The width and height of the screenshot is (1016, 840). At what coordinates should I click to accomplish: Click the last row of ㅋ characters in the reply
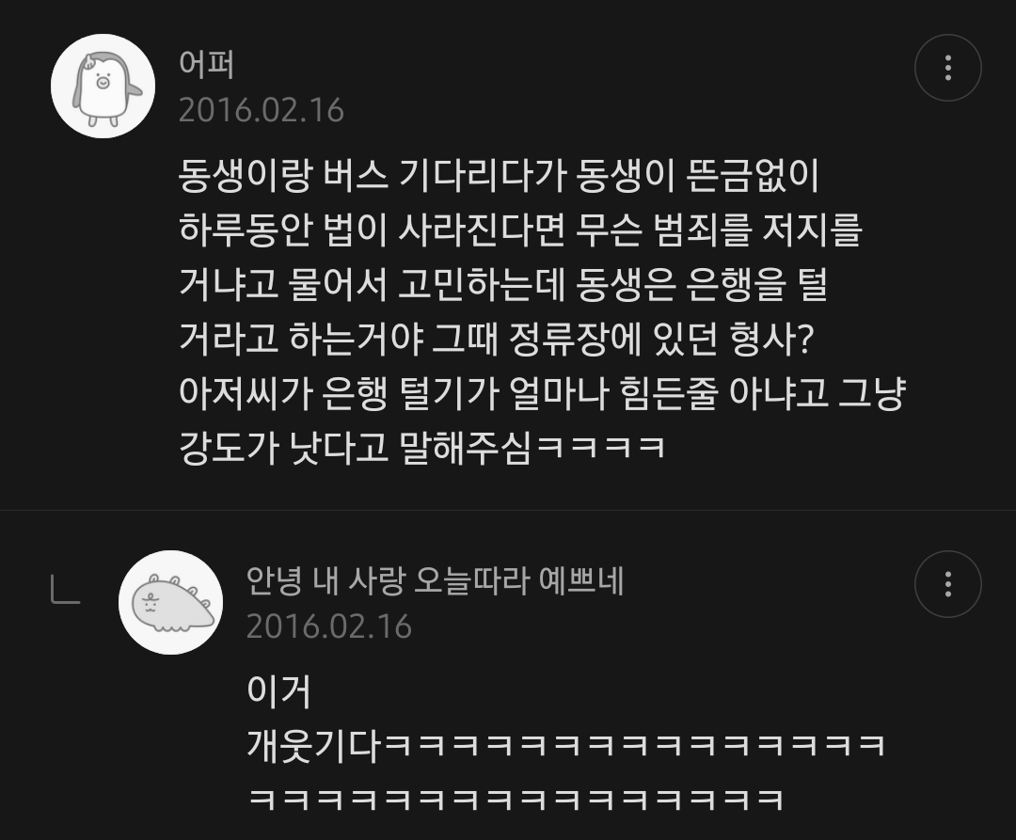coord(516,800)
